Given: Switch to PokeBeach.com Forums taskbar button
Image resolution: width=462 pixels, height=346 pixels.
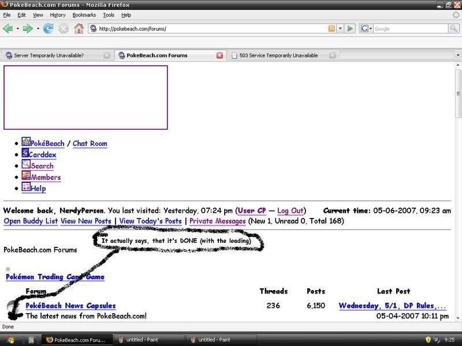Looking at the screenshot, I should coord(77,340).
